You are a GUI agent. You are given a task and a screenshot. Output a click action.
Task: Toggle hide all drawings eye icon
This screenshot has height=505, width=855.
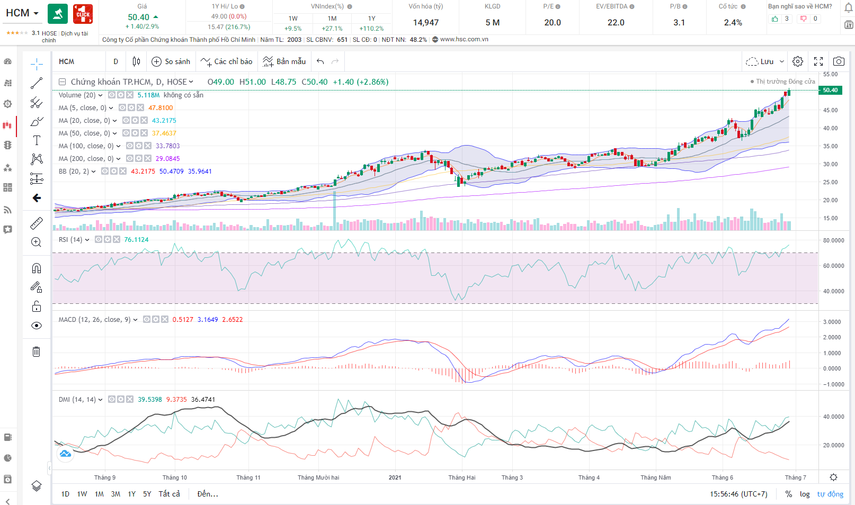pos(37,326)
